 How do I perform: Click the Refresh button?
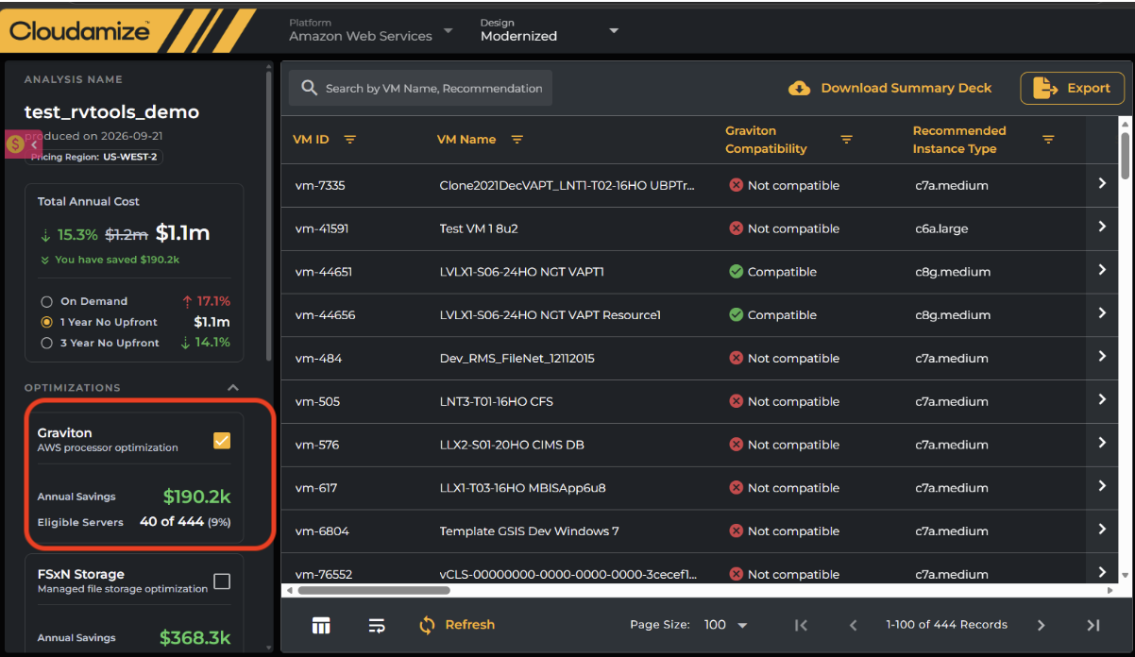click(x=457, y=625)
